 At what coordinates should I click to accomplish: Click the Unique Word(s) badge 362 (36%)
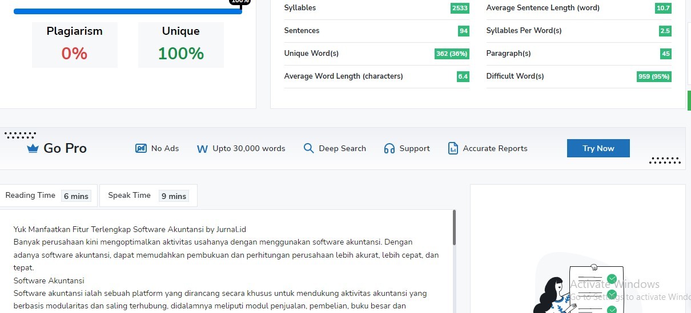[x=452, y=54]
